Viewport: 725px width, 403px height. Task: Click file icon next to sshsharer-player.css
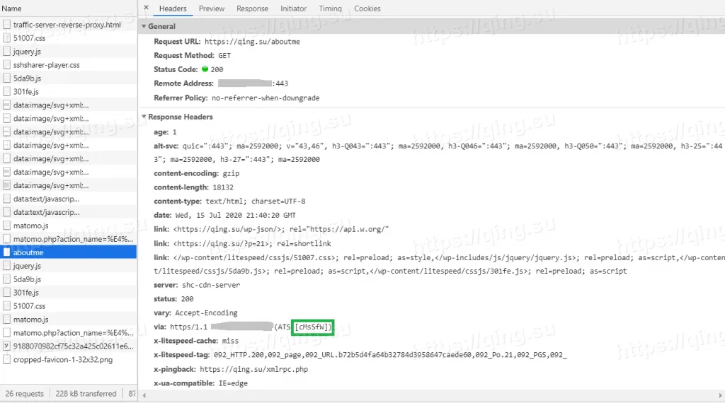(6, 65)
